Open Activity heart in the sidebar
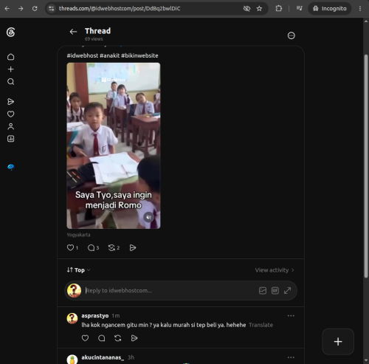Viewport: 369px width, 364px height. tap(10, 114)
